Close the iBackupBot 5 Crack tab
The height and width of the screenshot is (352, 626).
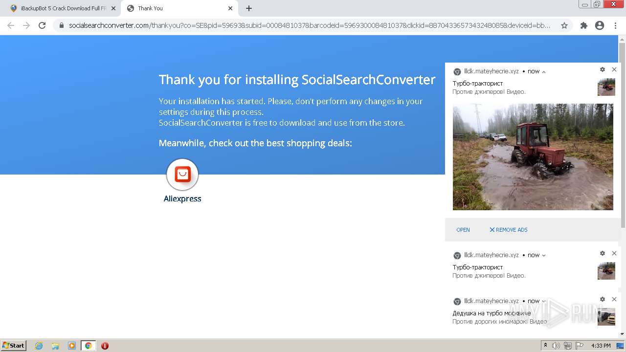[113, 8]
